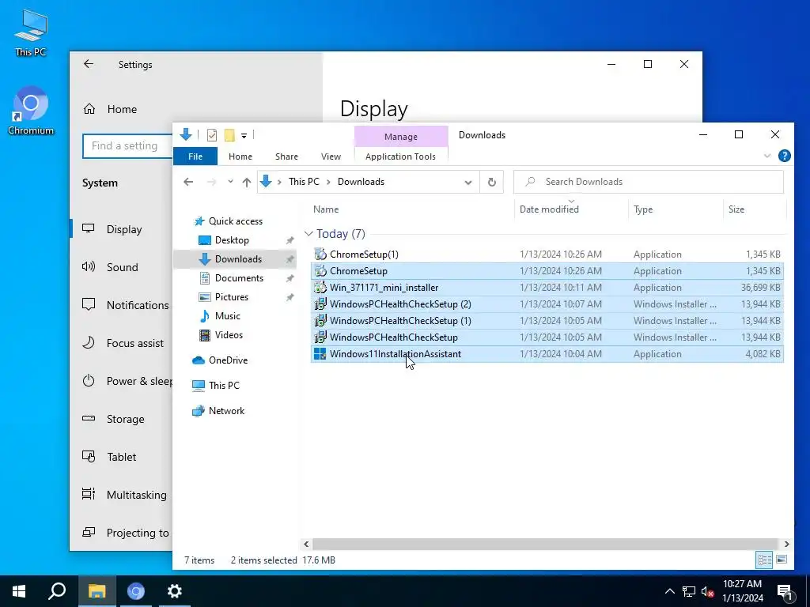Screen dimensions: 810x607
Task: Click Chromium icon in taskbar
Action: (x=136, y=591)
